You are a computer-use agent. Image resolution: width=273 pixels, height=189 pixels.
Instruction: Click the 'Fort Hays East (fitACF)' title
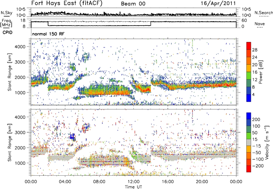click(67, 3)
